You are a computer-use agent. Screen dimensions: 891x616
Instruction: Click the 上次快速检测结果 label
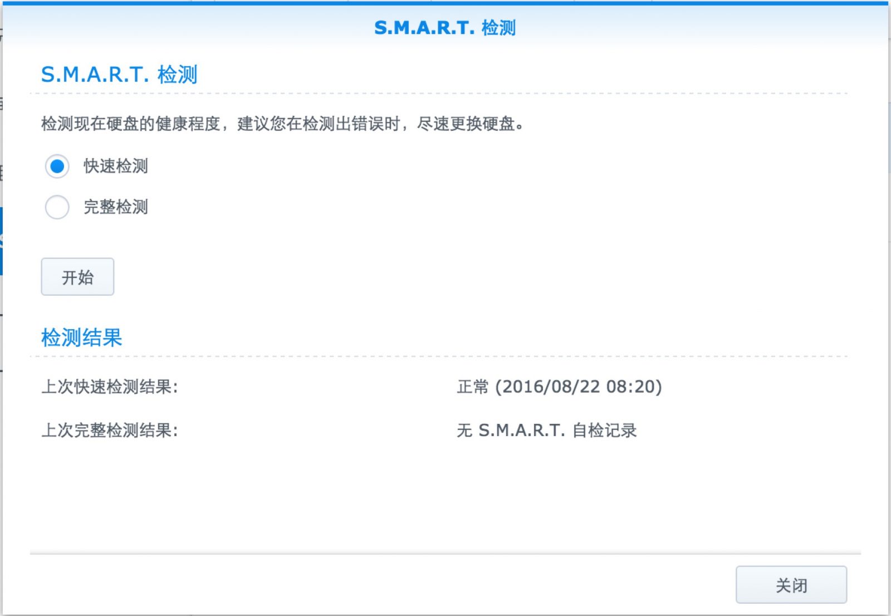(x=110, y=387)
